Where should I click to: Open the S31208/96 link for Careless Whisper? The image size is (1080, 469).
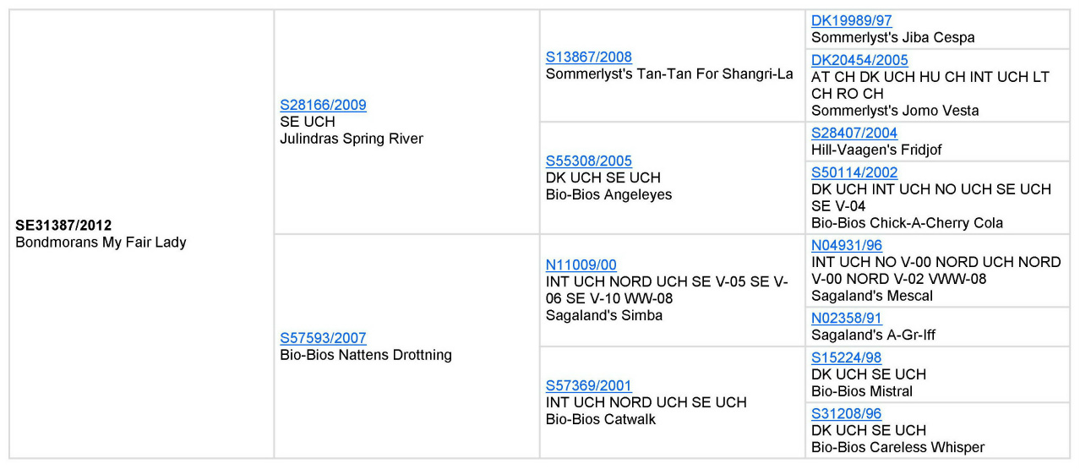(846, 414)
